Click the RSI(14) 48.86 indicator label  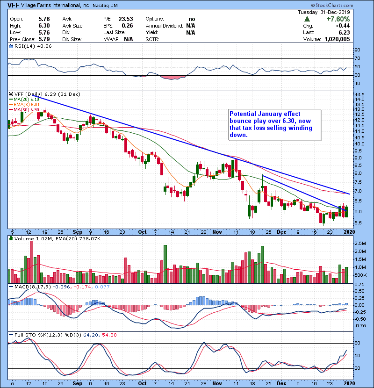click(x=33, y=46)
